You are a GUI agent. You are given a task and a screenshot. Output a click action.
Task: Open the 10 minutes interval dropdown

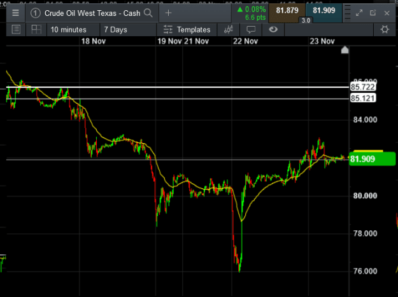(x=73, y=30)
